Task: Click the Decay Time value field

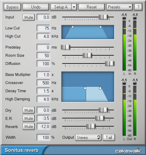Action: (43, 91)
